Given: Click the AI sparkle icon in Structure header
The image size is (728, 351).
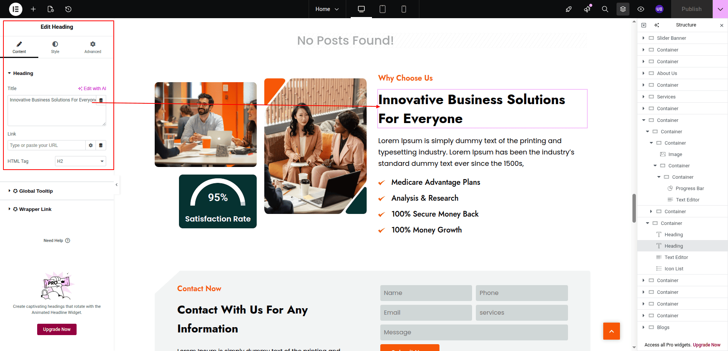Looking at the screenshot, I should click(657, 25).
